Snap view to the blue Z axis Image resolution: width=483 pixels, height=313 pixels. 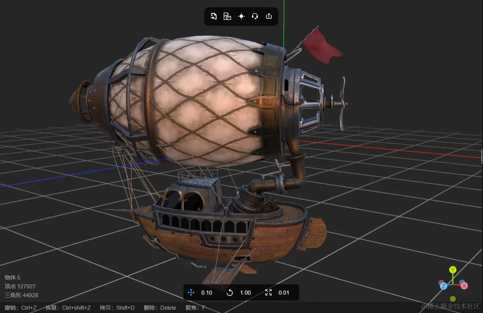(444, 286)
